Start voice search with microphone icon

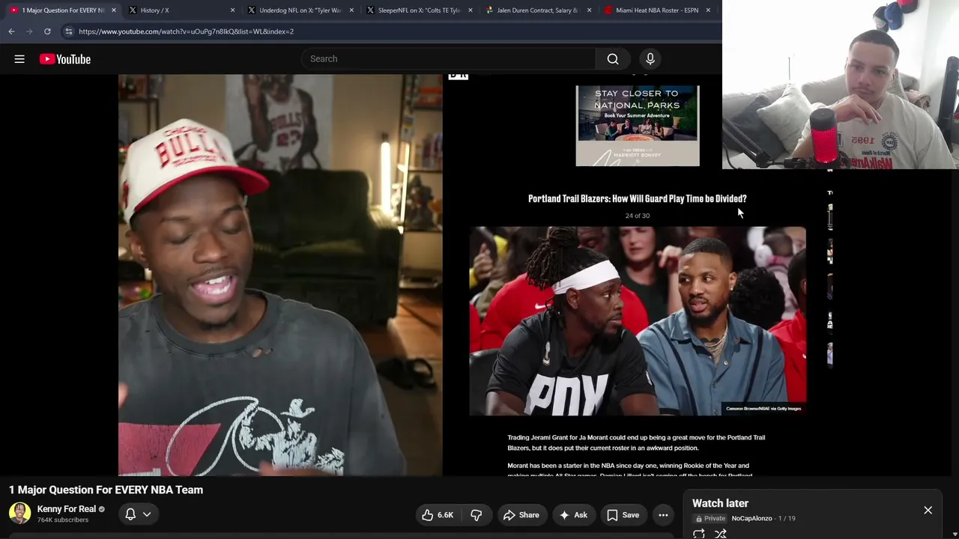(650, 59)
